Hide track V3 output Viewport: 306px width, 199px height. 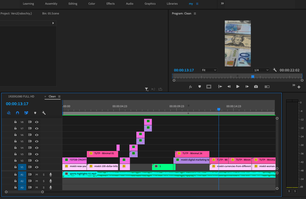[x=37, y=154]
